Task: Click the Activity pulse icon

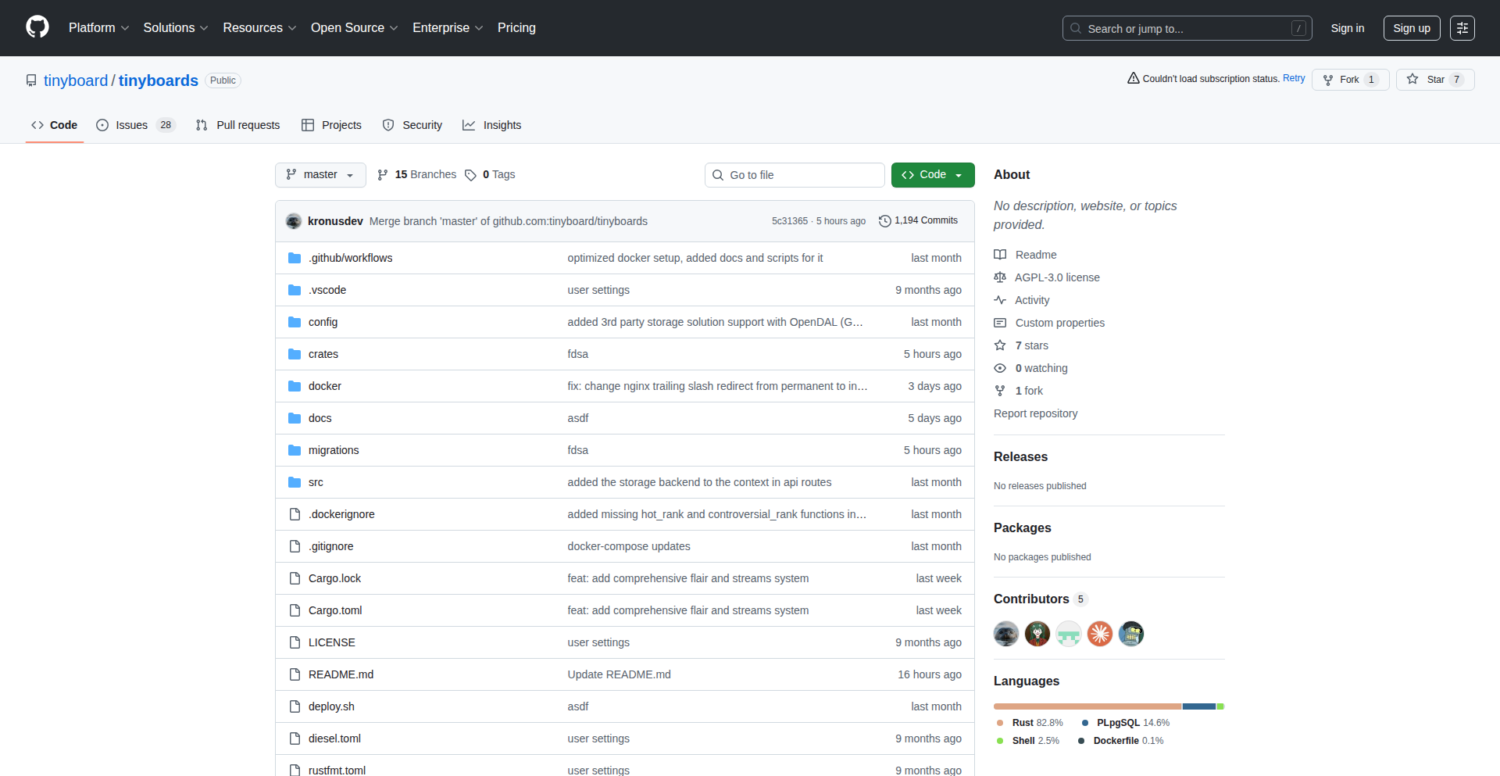Action: (1000, 300)
